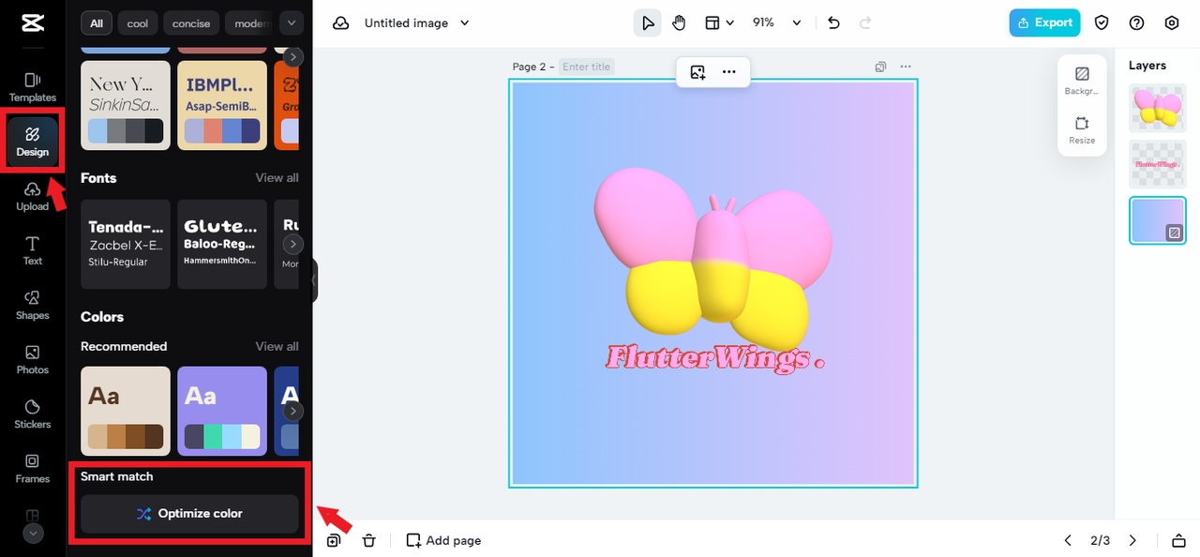Viewport: 1200px width, 557px height.
Task: Undo the last action
Action: [x=834, y=23]
